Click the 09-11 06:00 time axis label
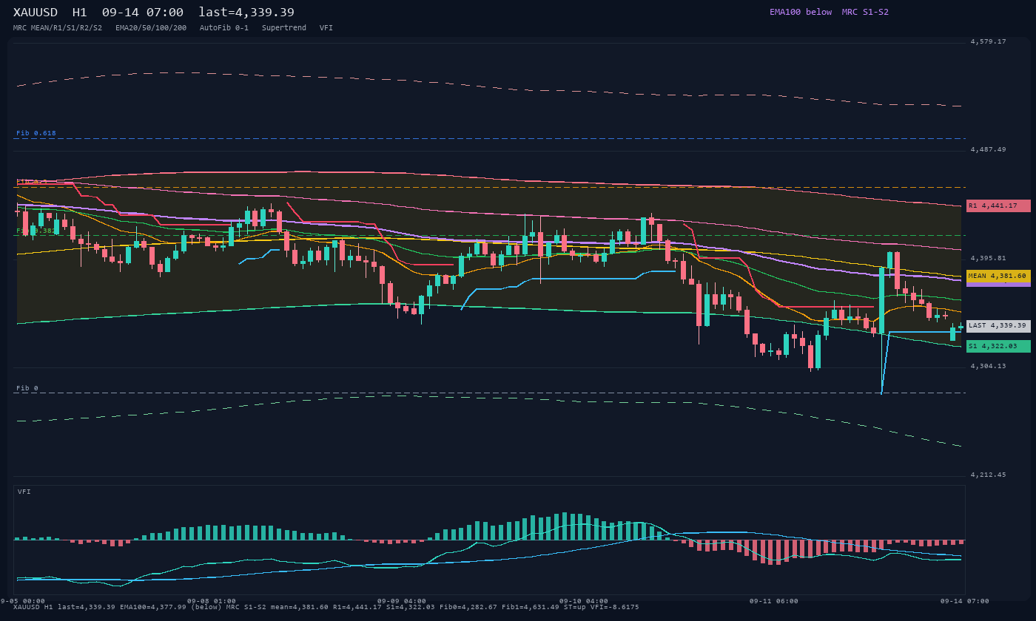The height and width of the screenshot is (621, 1036). pyautogui.click(x=774, y=601)
